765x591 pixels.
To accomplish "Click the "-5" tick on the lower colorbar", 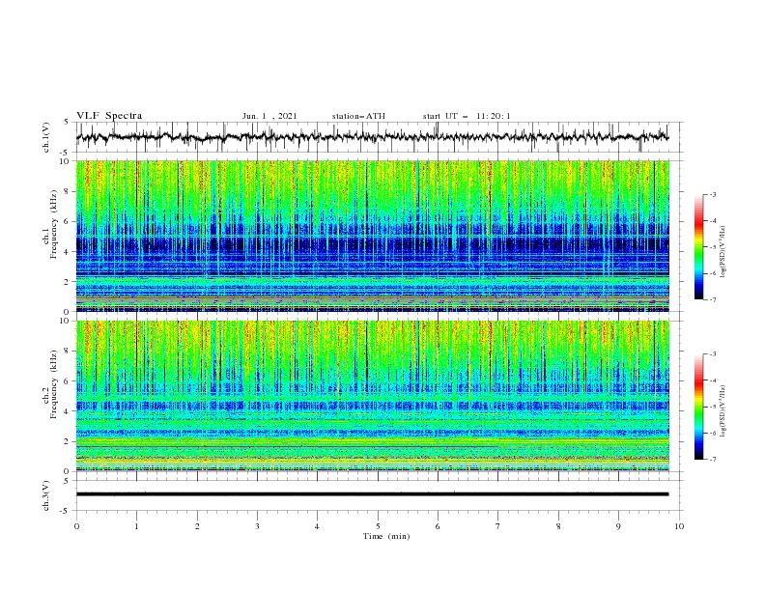I will (713, 407).
